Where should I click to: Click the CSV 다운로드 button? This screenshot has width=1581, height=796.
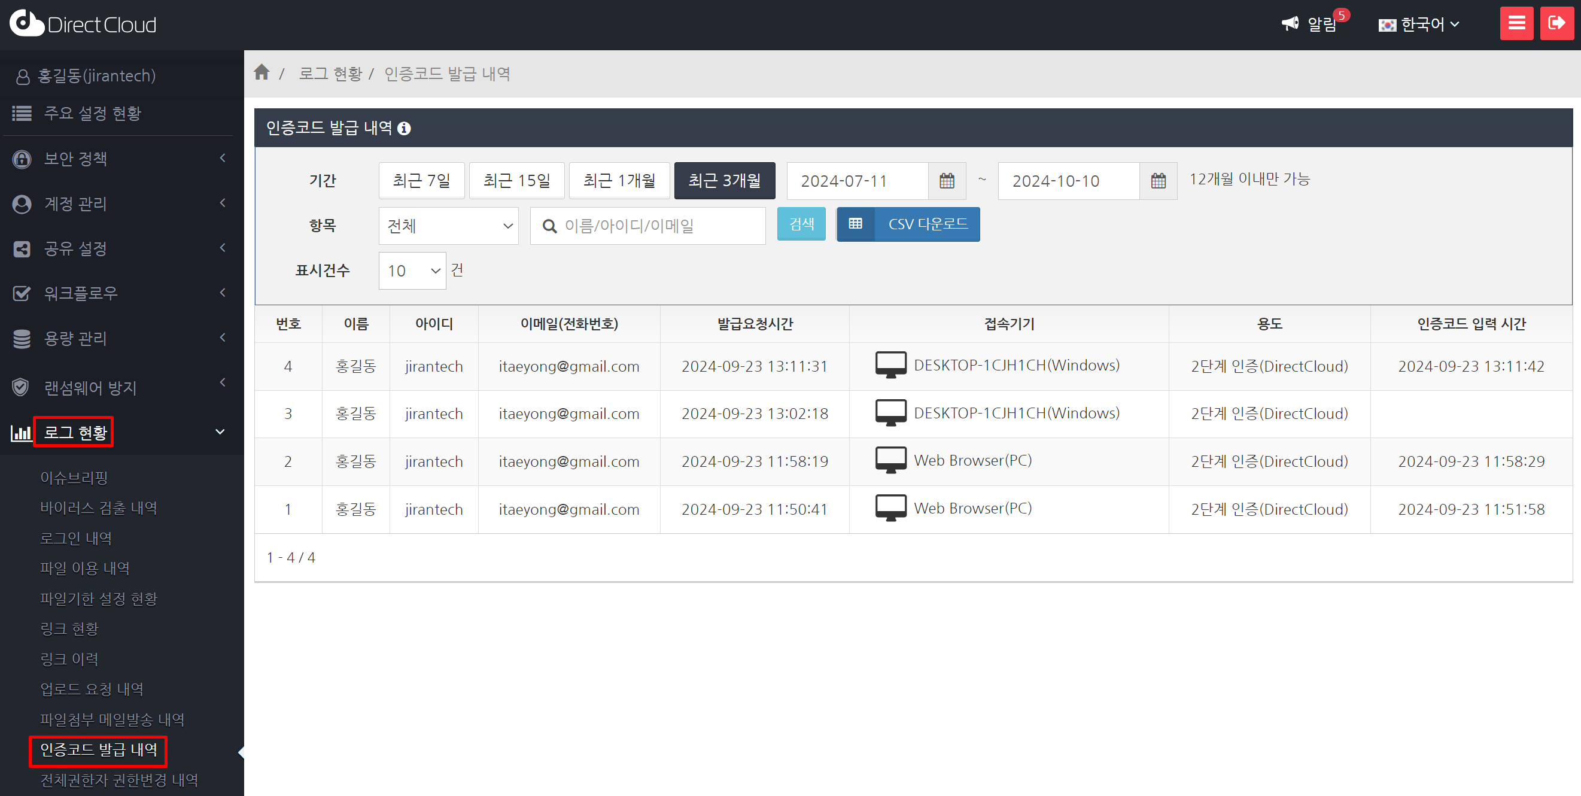(x=908, y=224)
